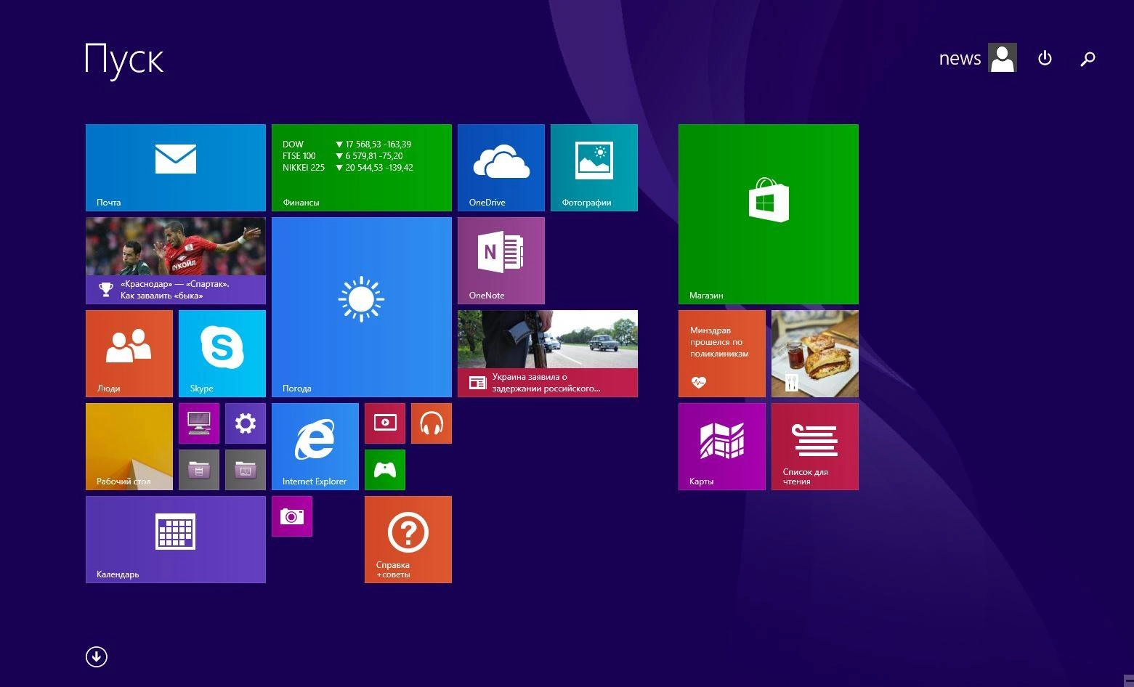Viewport: 1134px width, 687px height.
Task: Open the Video player tile
Action: point(385,423)
